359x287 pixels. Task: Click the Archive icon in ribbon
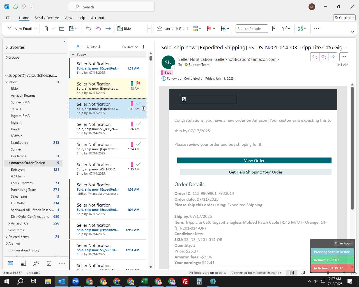(x=62, y=29)
